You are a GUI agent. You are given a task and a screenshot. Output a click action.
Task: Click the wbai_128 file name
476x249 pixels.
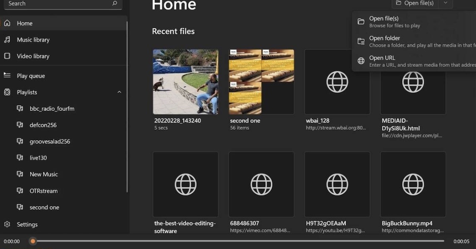coord(318,121)
